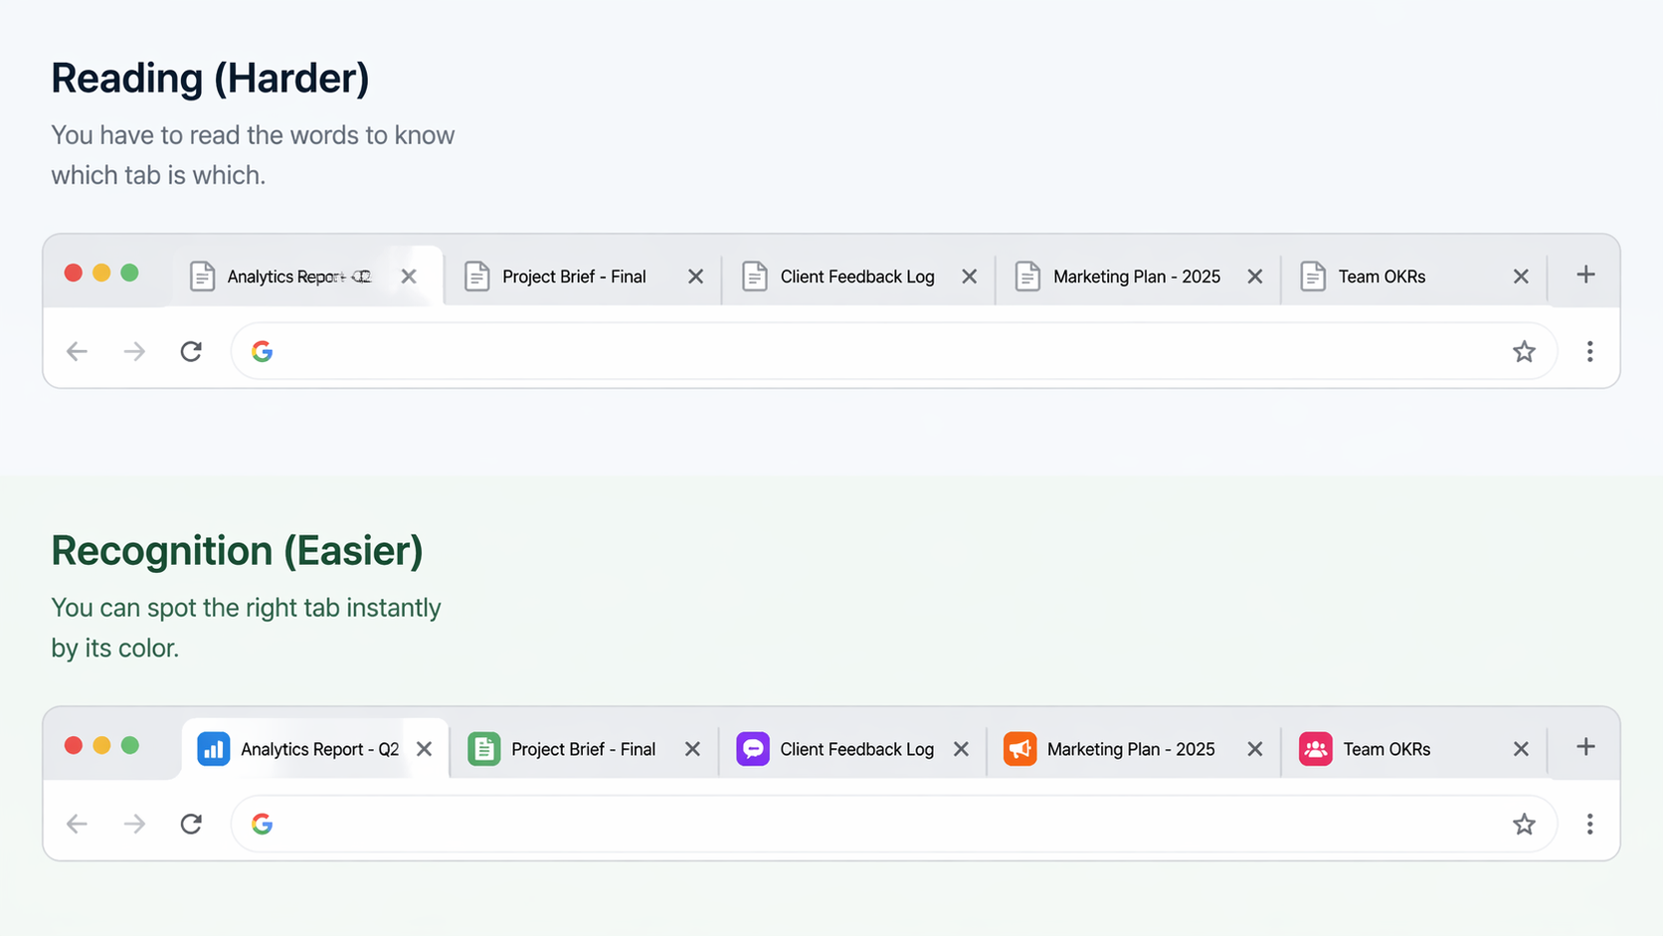Close the gray-icon Client Feedback Log tab
1663x936 pixels.
969,277
